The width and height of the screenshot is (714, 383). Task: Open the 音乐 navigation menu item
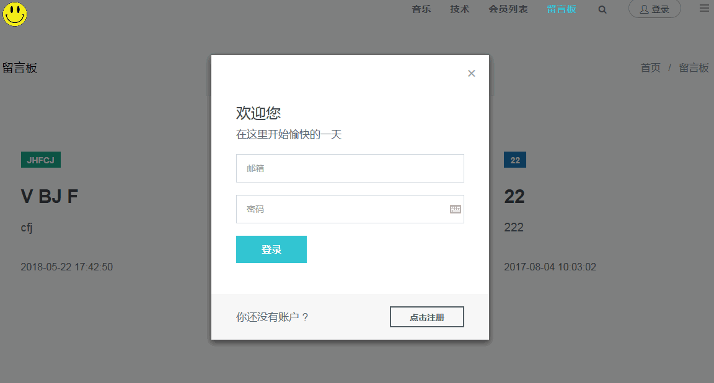coord(421,9)
